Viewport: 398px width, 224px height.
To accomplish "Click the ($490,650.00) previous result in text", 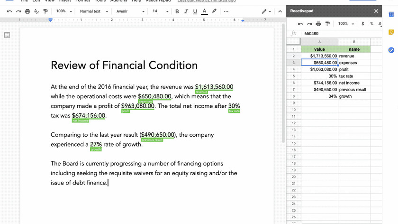I will 158,135.
